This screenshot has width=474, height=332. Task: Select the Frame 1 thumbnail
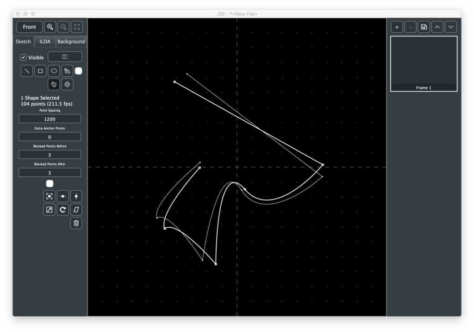(x=424, y=63)
